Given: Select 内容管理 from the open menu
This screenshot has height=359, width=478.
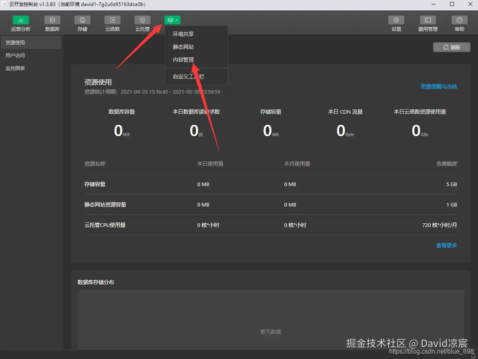Looking at the screenshot, I should click(183, 59).
